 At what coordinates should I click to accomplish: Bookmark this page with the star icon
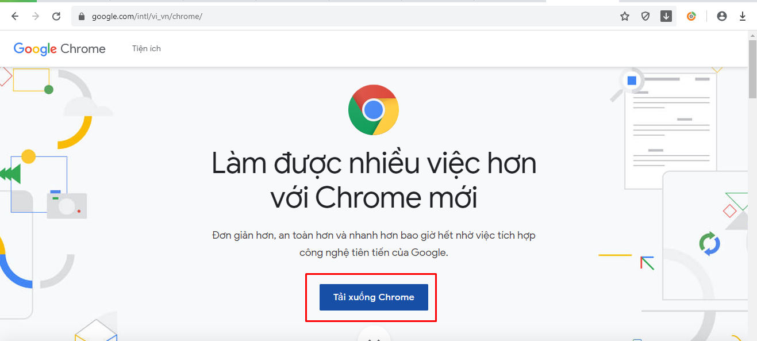(625, 16)
